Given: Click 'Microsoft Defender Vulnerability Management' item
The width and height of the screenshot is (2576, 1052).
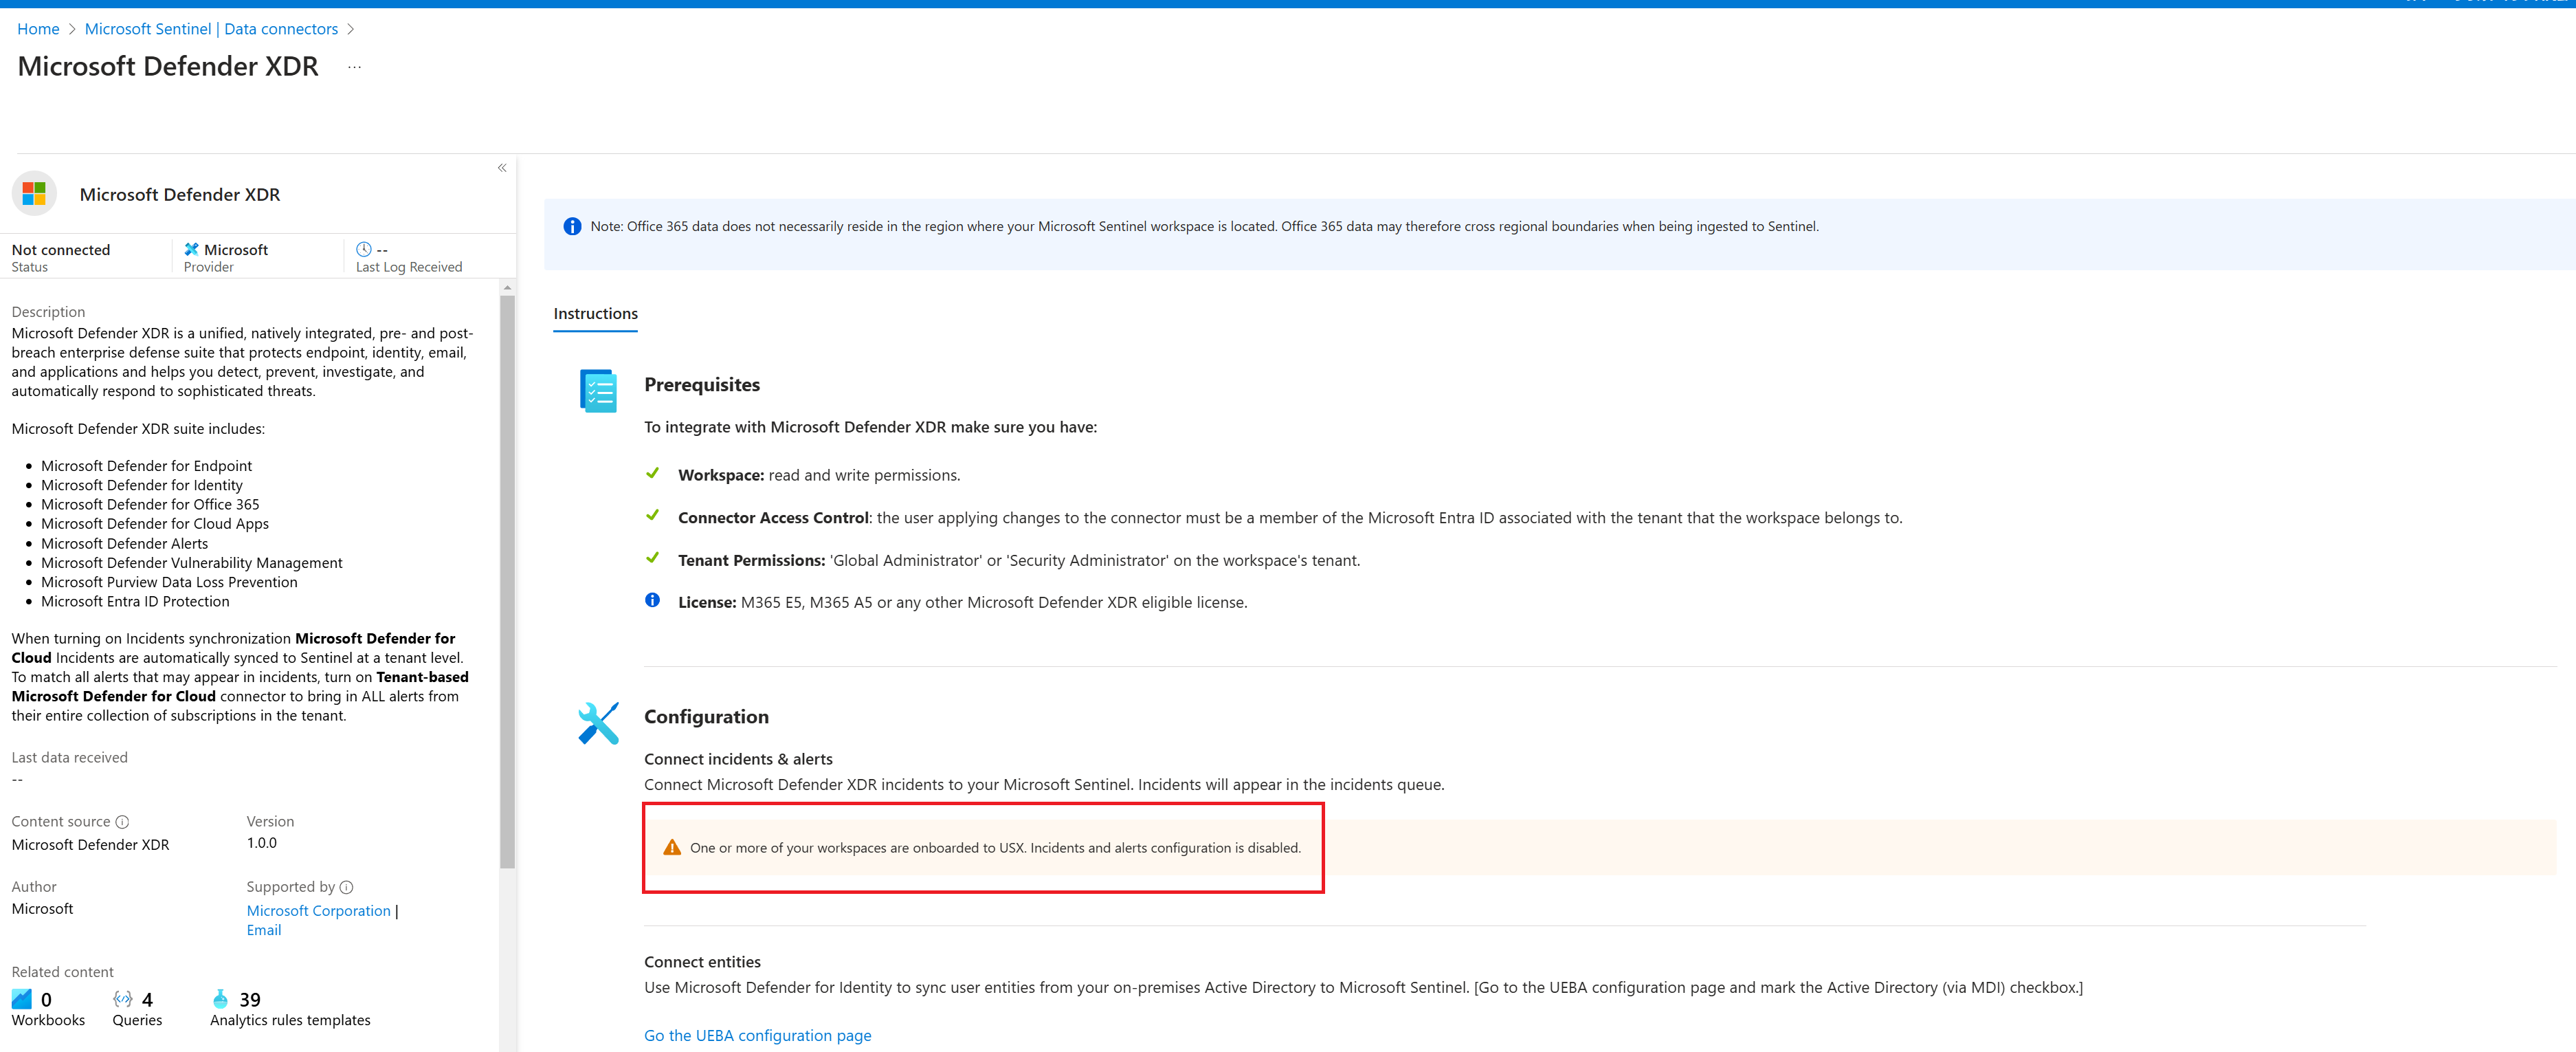Looking at the screenshot, I should 192,563.
